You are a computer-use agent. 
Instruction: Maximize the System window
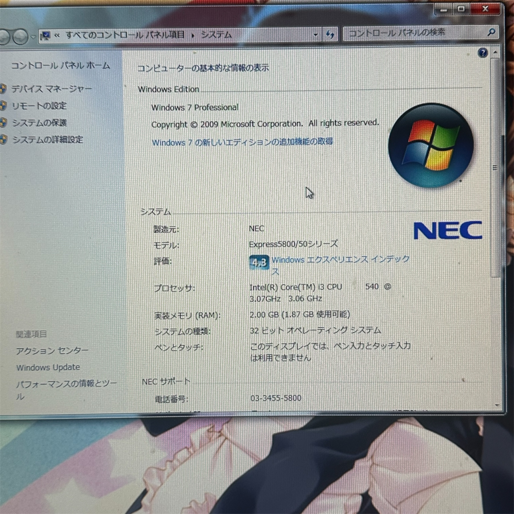click(461, 9)
